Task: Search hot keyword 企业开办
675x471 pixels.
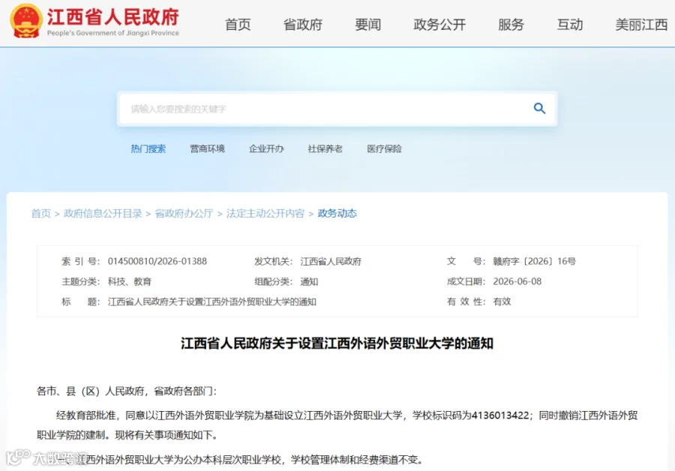Action: tap(266, 149)
